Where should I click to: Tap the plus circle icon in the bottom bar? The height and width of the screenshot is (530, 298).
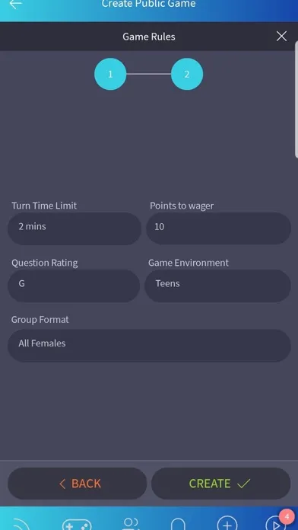[x=227, y=524]
